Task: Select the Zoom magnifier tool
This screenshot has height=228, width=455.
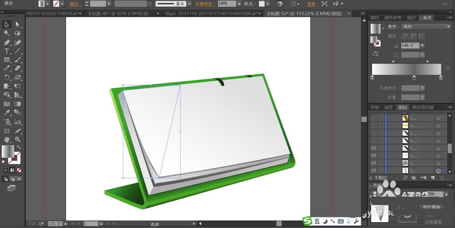Action: (x=17, y=140)
